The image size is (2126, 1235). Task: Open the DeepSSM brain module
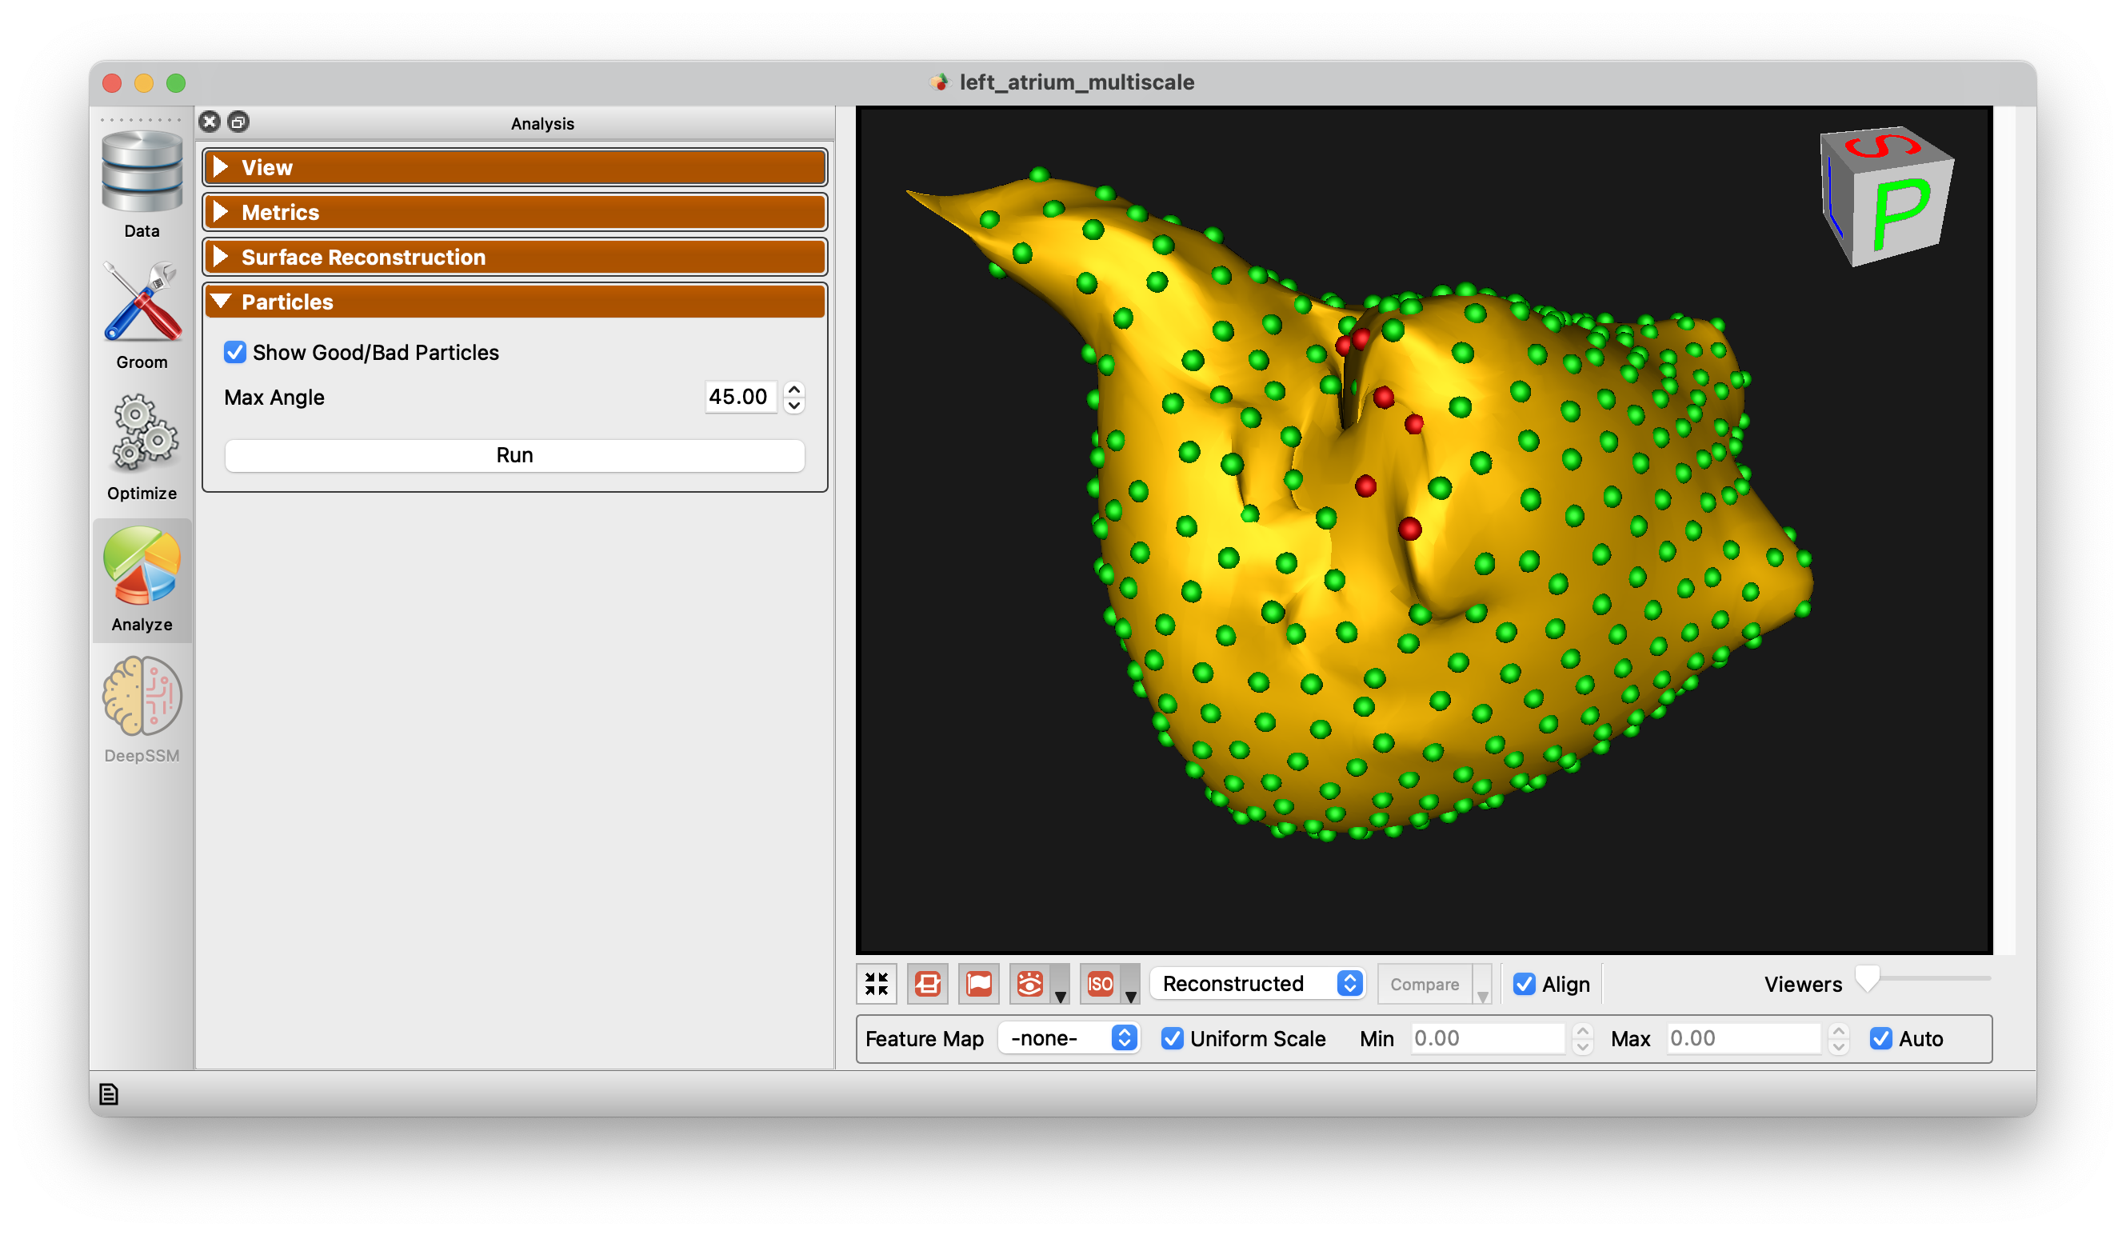142,709
